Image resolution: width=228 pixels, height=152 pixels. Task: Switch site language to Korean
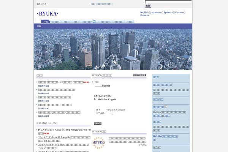(x=180, y=13)
